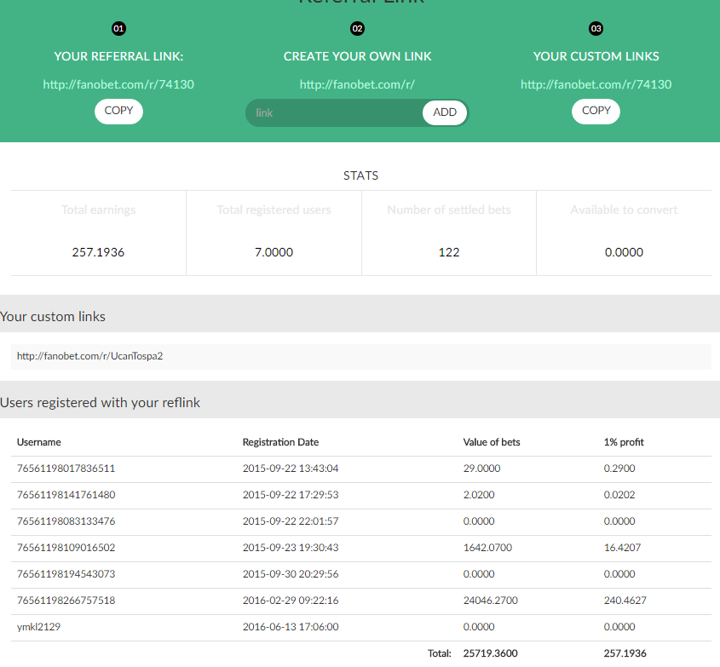720x667 pixels.
Task: Click the 1% profit column header
Action: pyautogui.click(x=624, y=442)
